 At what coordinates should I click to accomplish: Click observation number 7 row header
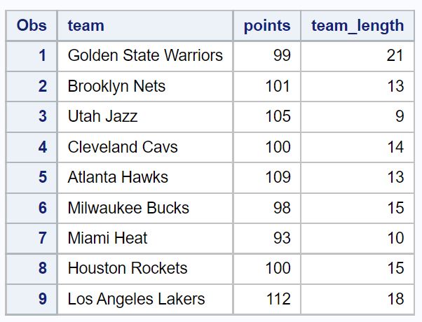(x=43, y=238)
